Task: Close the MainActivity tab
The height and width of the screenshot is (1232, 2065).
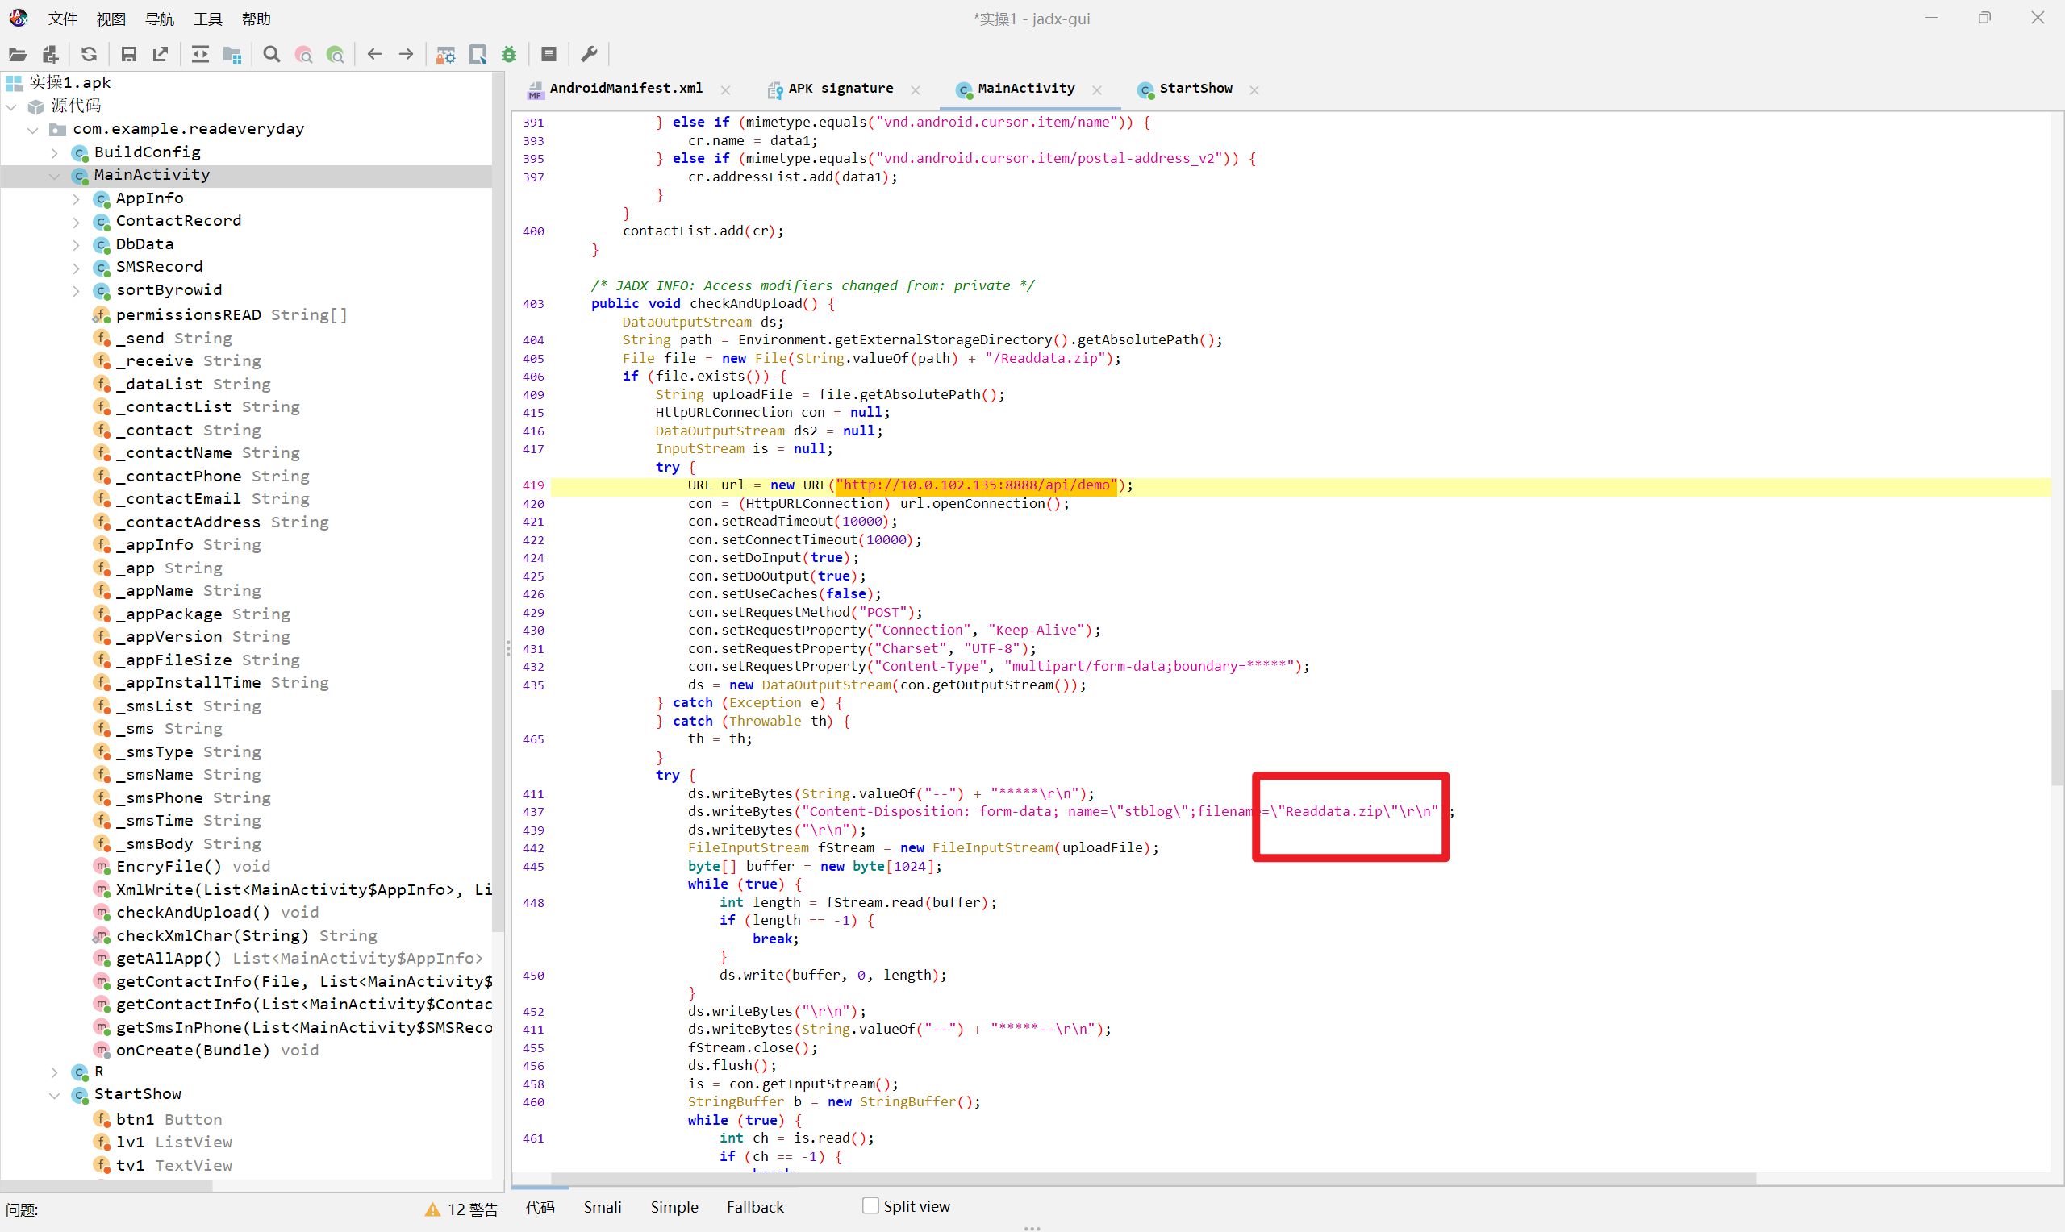Action: [1097, 89]
